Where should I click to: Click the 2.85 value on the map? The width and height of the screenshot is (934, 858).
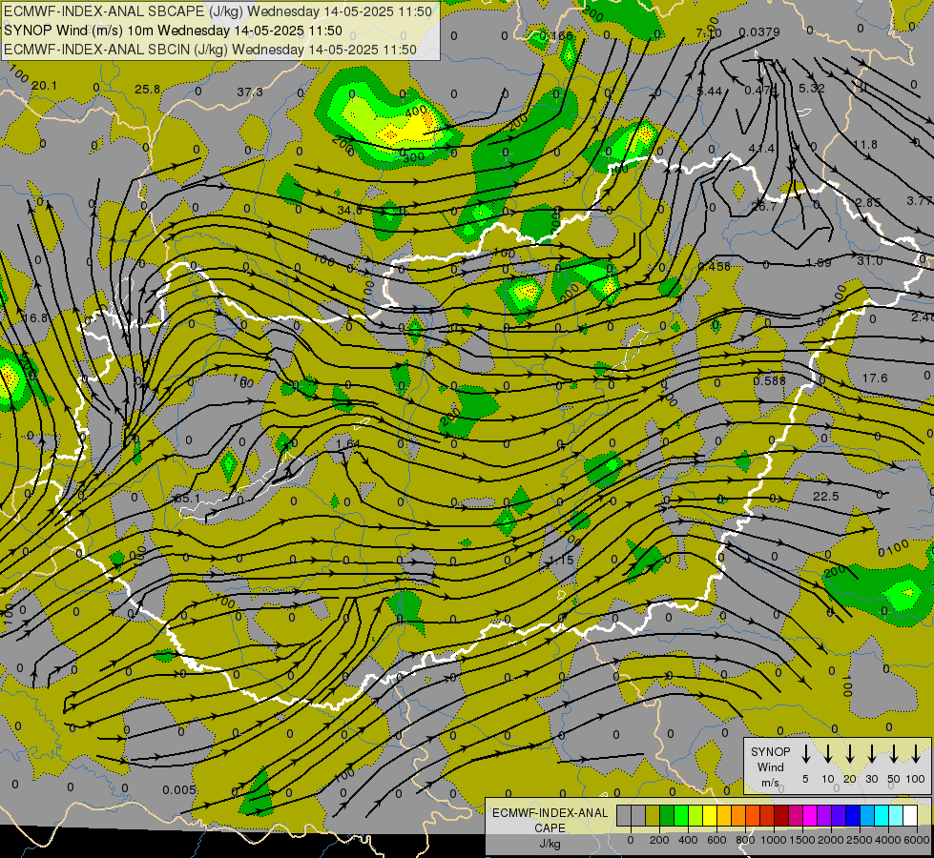click(867, 202)
